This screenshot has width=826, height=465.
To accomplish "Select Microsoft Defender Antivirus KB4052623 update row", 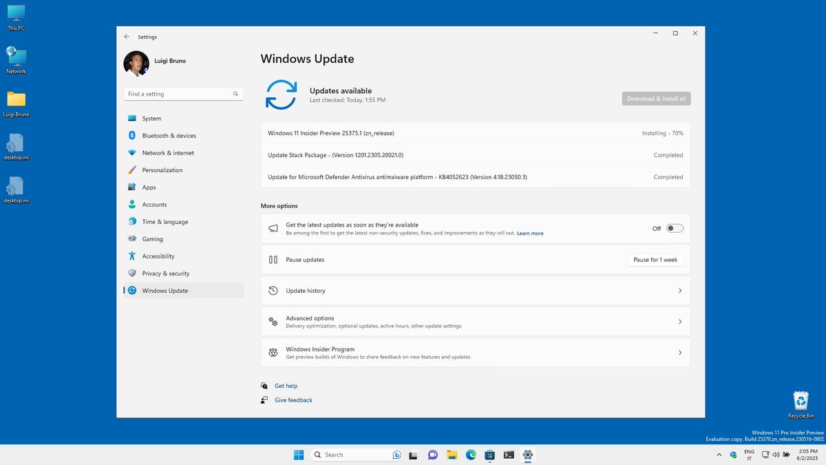I will (x=476, y=177).
